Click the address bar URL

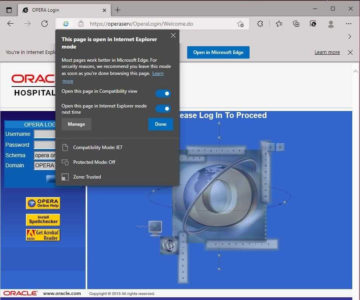[141, 24]
